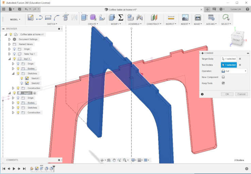Viewport: 251px width, 174px height.
Task: Select the Extrude tool
Action: click(84, 17)
